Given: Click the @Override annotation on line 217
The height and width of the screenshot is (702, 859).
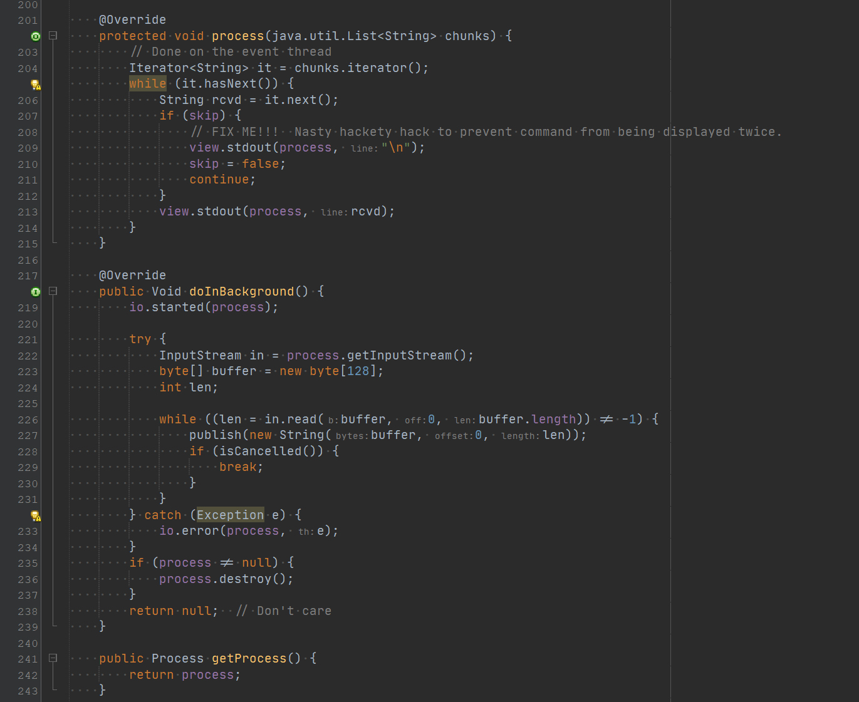Looking at the screenshot, I should pyautogui.click(x=133, y=276).
